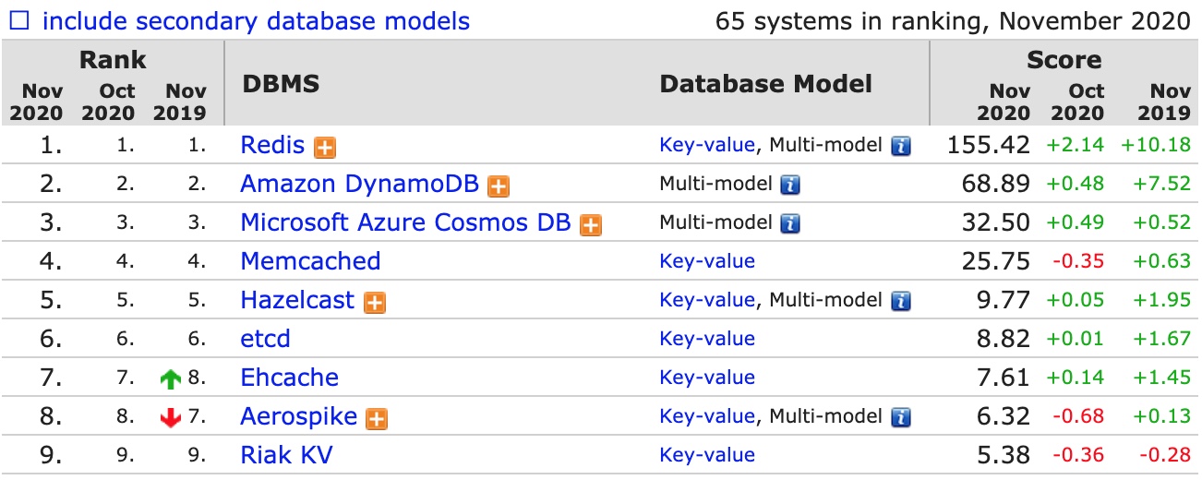Click Key-value model link in Redis row
The height and width of the screenshot is (480, 1202).
[x=707, y=145]
